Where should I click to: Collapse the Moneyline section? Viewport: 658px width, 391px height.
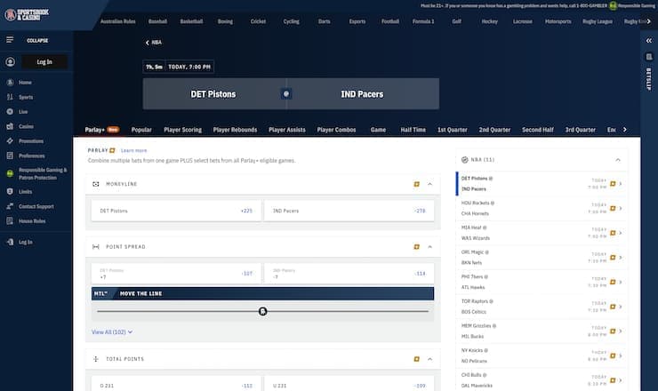pos(429,184)
